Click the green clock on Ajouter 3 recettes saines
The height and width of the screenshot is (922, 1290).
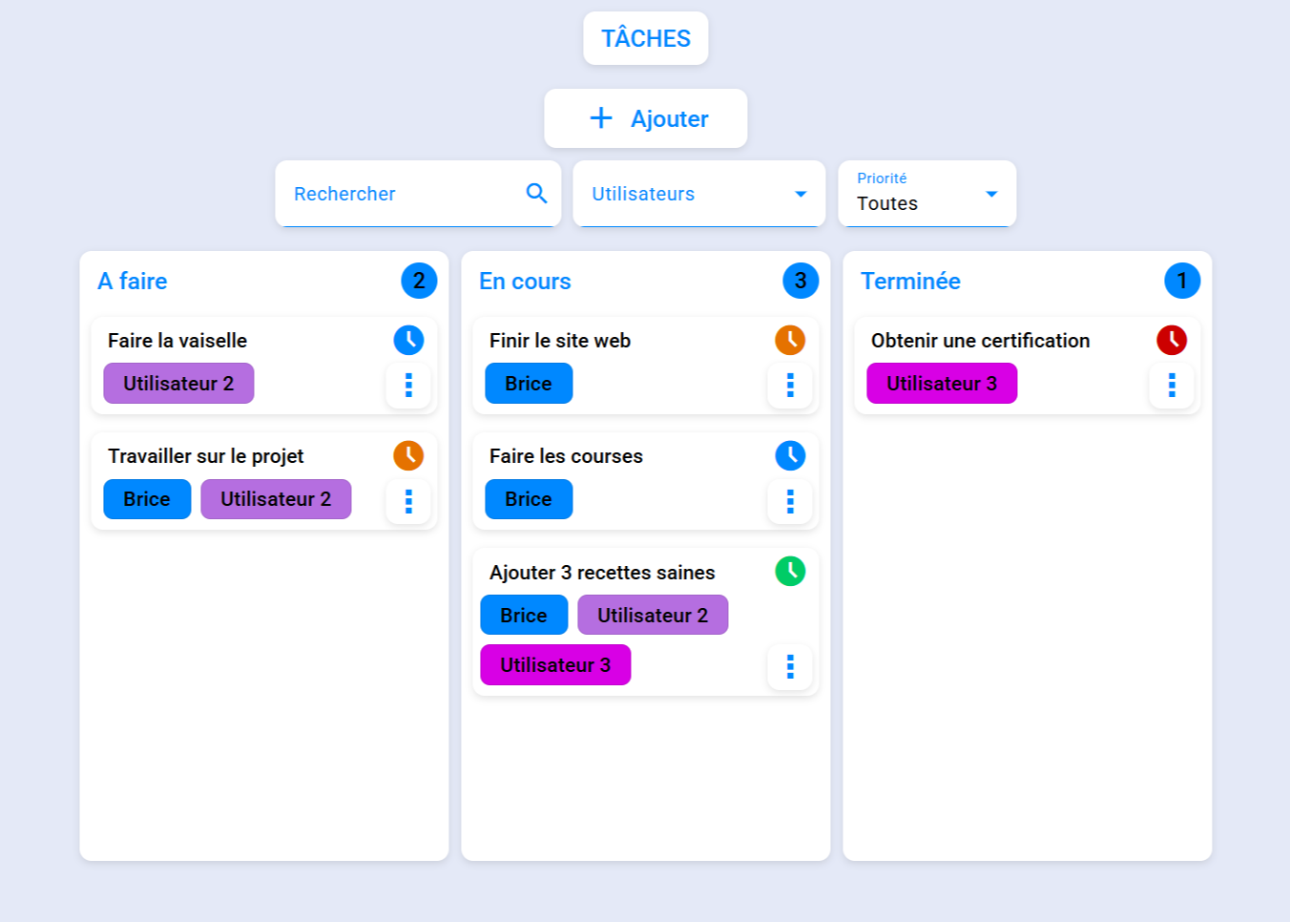pos(790,572)
